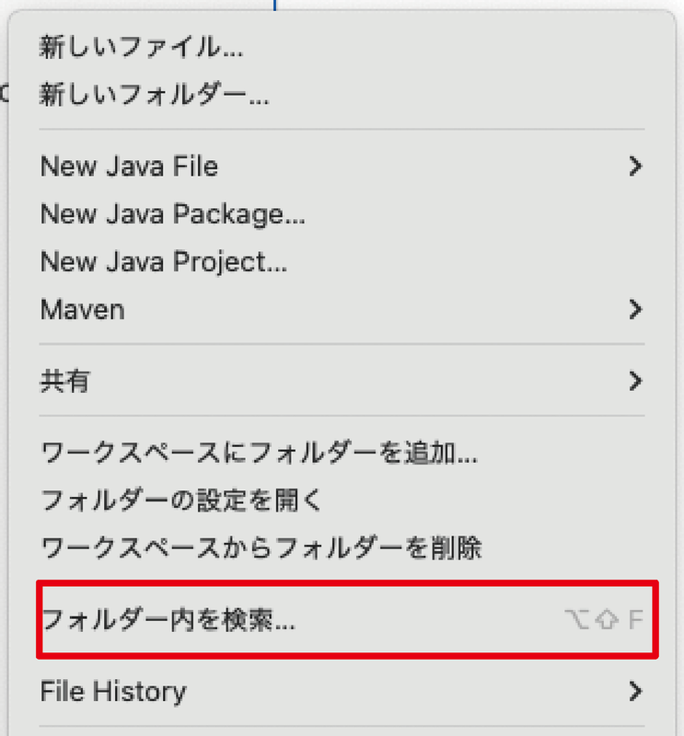Image resolution: width=684 pixels, height=736 pixels.
Task: Click the Shift arrow symbol in shortcut
Action: point(606,620)
